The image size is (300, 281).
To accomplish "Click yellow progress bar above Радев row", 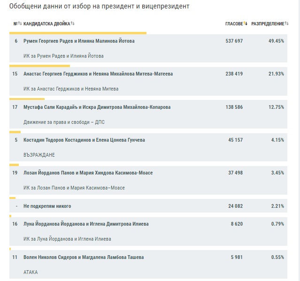I will tap(78, 33).
